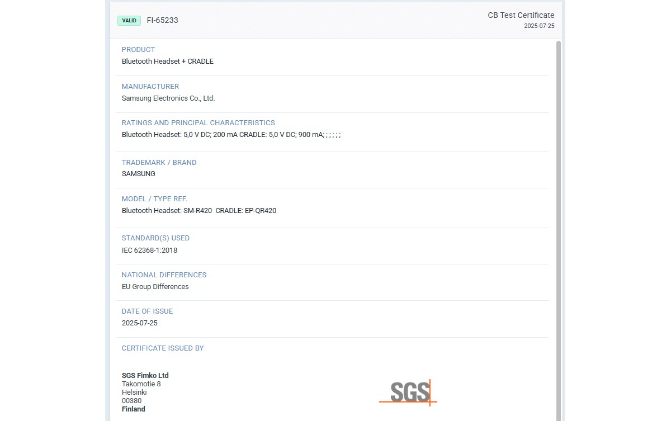Click the CERTIFICATE ISSUED BY label
This screenshot has height=421, width=671.
tap(162, 348)
